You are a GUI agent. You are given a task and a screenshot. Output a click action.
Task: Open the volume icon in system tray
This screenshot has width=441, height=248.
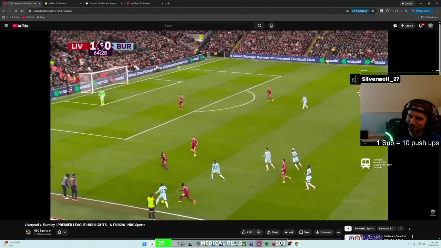[424, 244]
